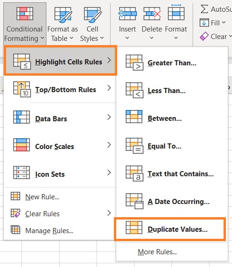Click More Rules link
The width and height of the screenshot is (232, 267).
157,252
